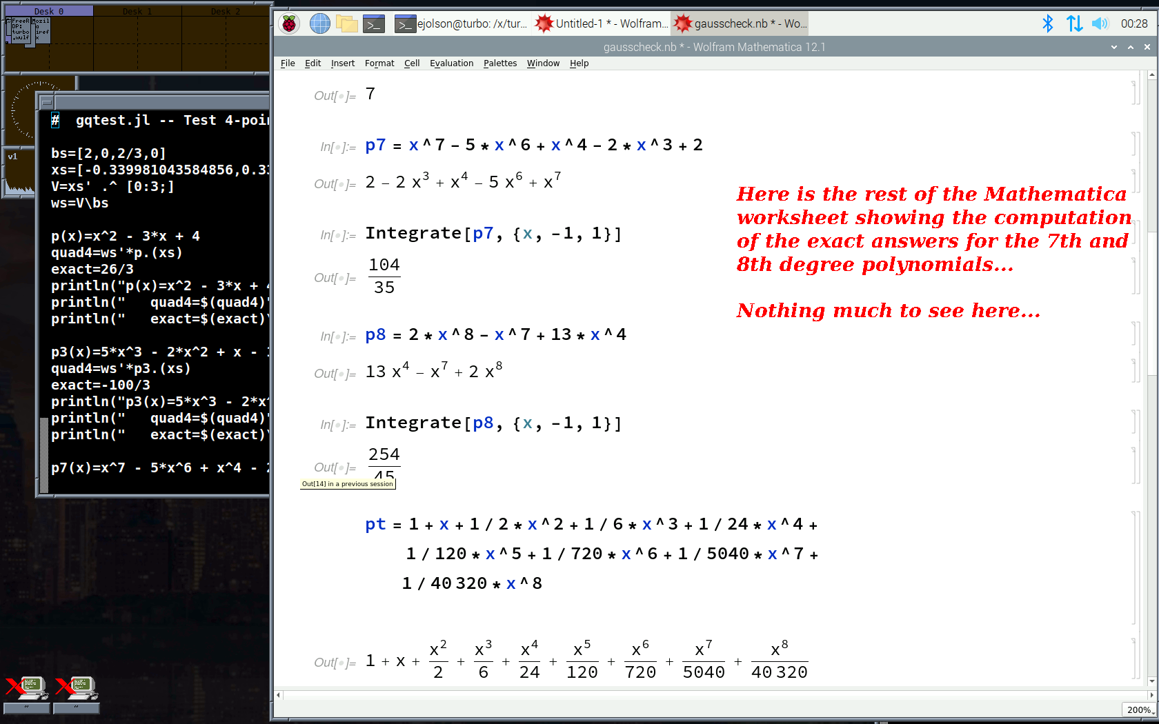Switch to the Untitled-1 Wolfram taskbar window
This screenshot has height=724, width=1159.
click(602, 23)
